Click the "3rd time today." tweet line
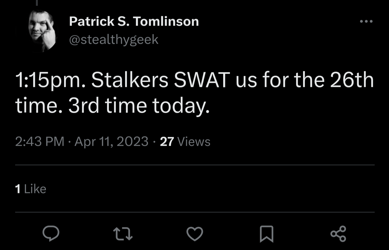The image size is (389, 250). (x=139, y=105)
